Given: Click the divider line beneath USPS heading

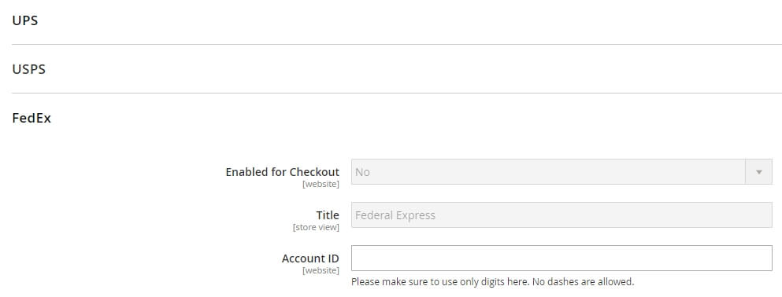Looking at the screenshot, I should [397, 93].
